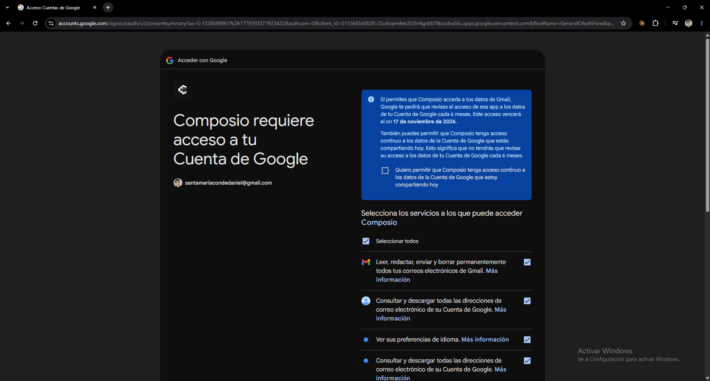
Task: Click the contact person icon in permissions
Action: (366, 301)
